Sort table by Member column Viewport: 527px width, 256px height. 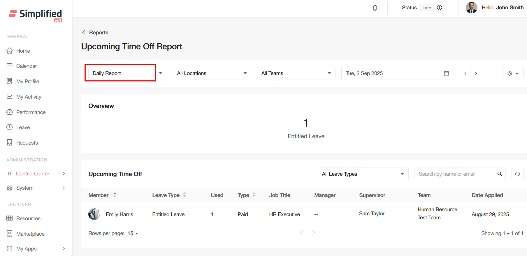point(115,195)
